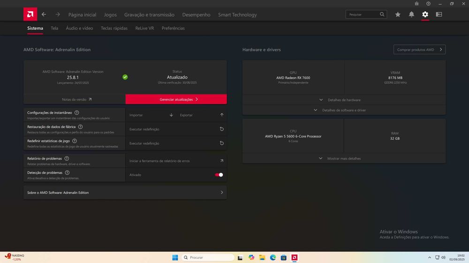Image resolution: width=469 pixels, height=263 pixels.
Task: Click the factory reset circular arrow icon
Action: tap(222, 129)
